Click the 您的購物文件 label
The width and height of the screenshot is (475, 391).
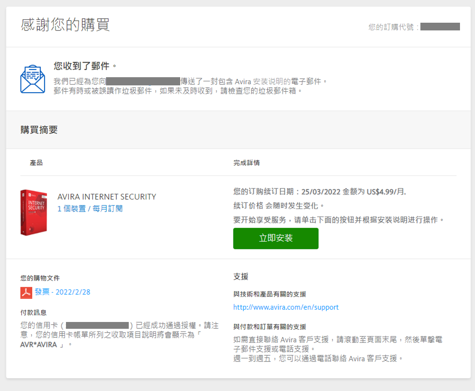40,278
